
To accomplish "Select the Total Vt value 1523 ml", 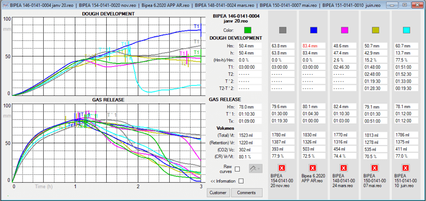I will click(x=250, y=135).
